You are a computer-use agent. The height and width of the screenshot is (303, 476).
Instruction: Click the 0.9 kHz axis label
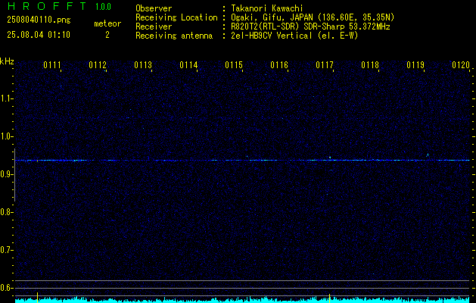tap(6, 174)
